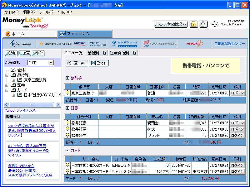Expand the 日本信販(NICOSカード) tree node
250x187 pixels.
pos(13,95)
